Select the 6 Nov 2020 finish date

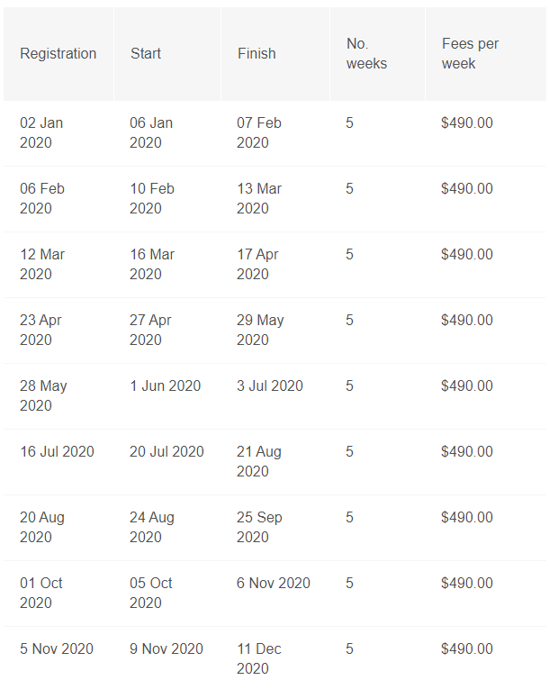[x=274, y=584]
